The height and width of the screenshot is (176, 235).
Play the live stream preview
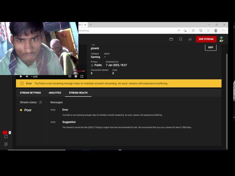21,76
